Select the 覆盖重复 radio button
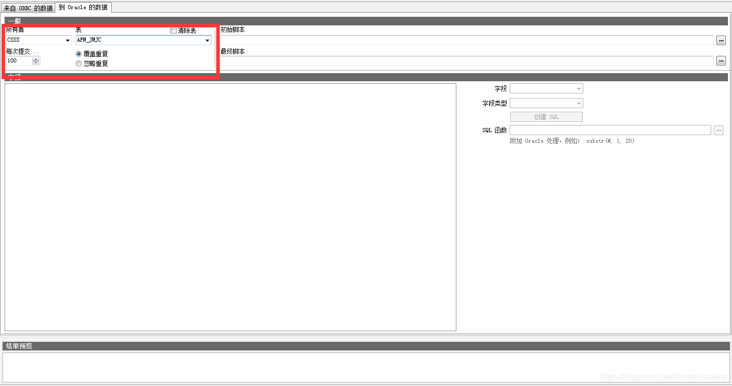732x386 pixels. click(79, 54)
